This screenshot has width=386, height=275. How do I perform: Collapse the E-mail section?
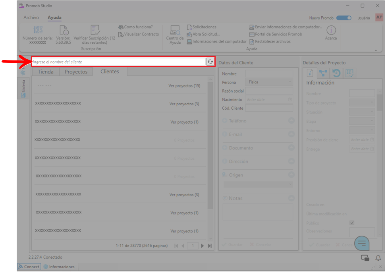291,134
